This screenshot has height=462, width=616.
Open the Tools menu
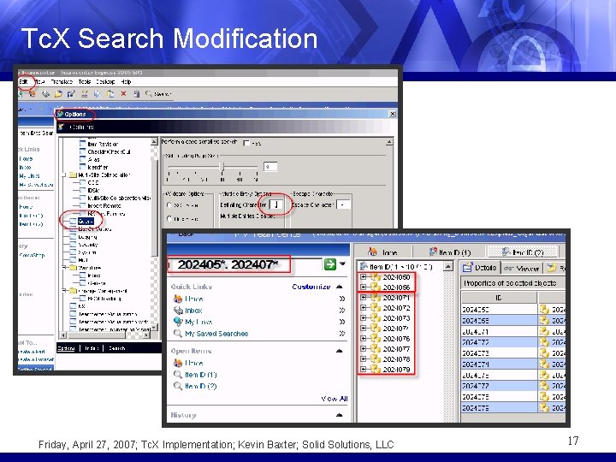(x=85, y=82)
